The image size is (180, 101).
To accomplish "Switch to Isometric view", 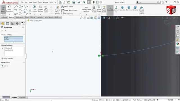I will click(122, 8).
